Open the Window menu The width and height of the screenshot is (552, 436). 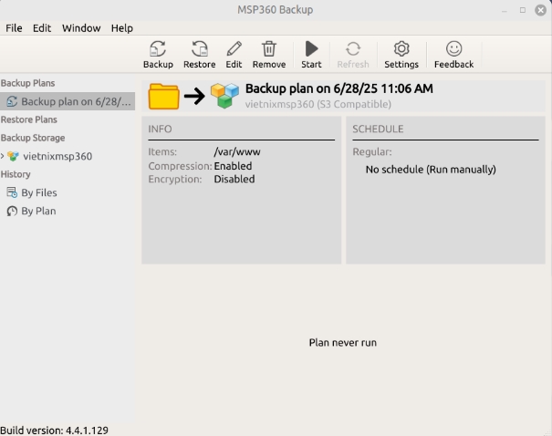[x=81, y=28]
